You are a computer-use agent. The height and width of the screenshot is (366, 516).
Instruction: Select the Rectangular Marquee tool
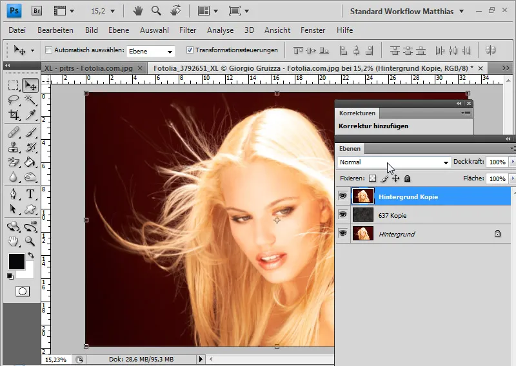[13, 85]
